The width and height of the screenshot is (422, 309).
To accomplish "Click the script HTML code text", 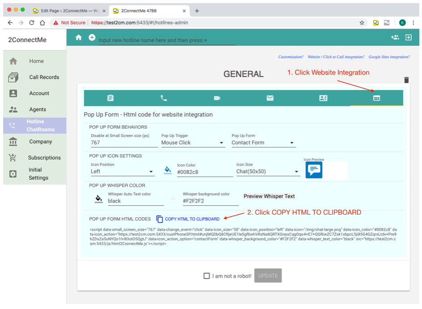I will pyautogui.click(x=243, y=237).
